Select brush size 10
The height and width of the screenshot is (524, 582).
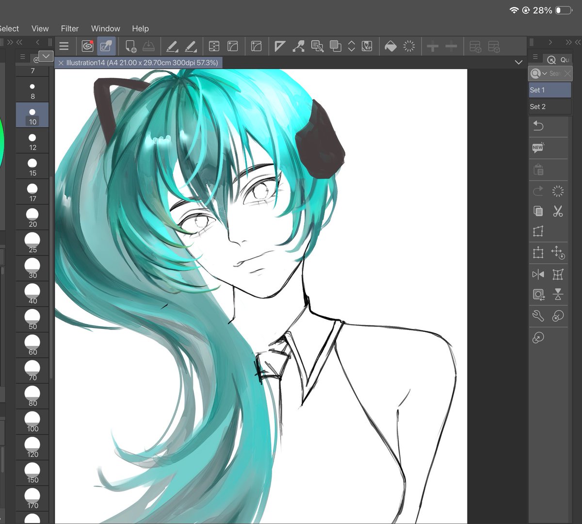[32, 115]
